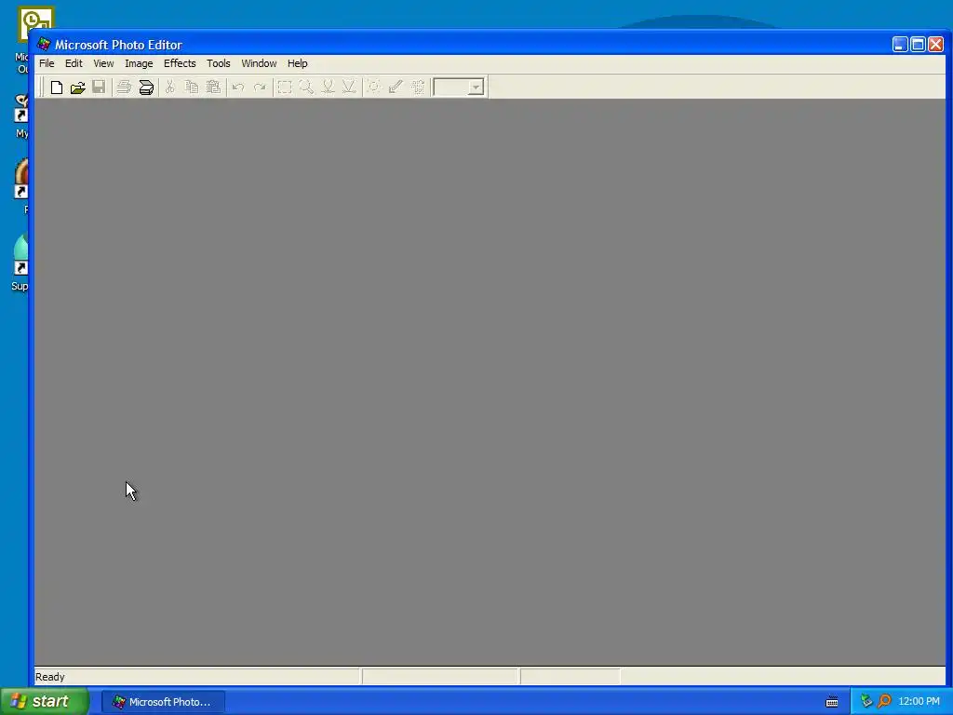Create a new image with New icon
Viewport: 953px width, 715px height.
pyautogui.click(x=57, y=87)
